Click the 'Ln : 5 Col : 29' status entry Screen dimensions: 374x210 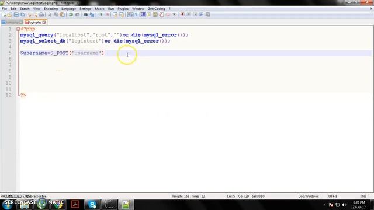(238, 196)
